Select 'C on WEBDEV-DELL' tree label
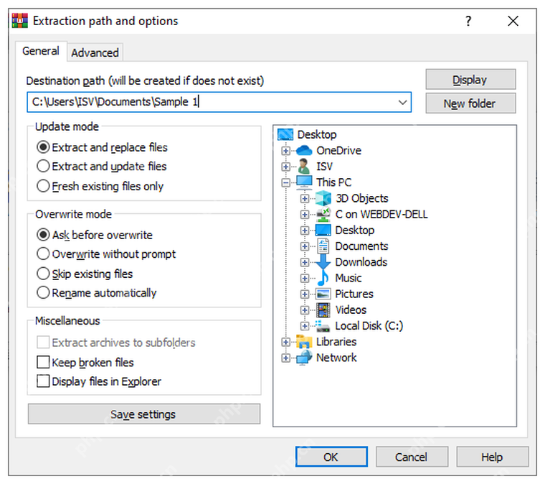Image resolution: width=545 pixels, height=484 pixels. point(381,214)
